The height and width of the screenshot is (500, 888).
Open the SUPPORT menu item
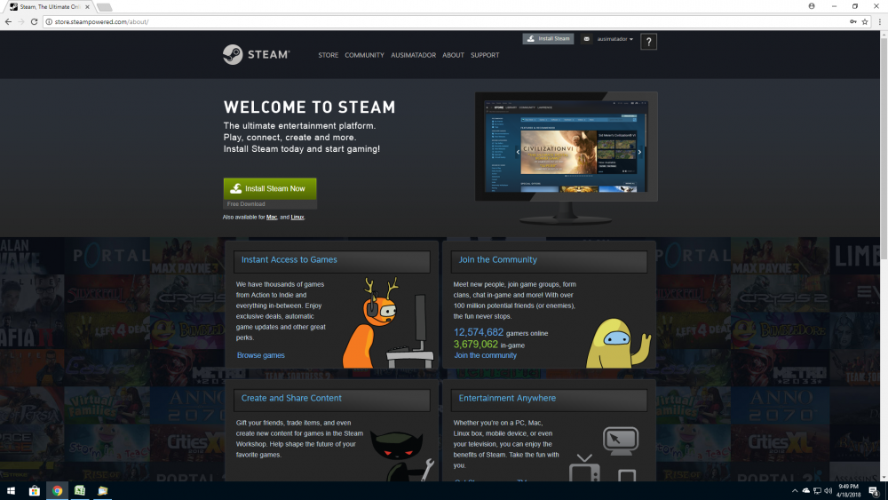tap(485, 55)
